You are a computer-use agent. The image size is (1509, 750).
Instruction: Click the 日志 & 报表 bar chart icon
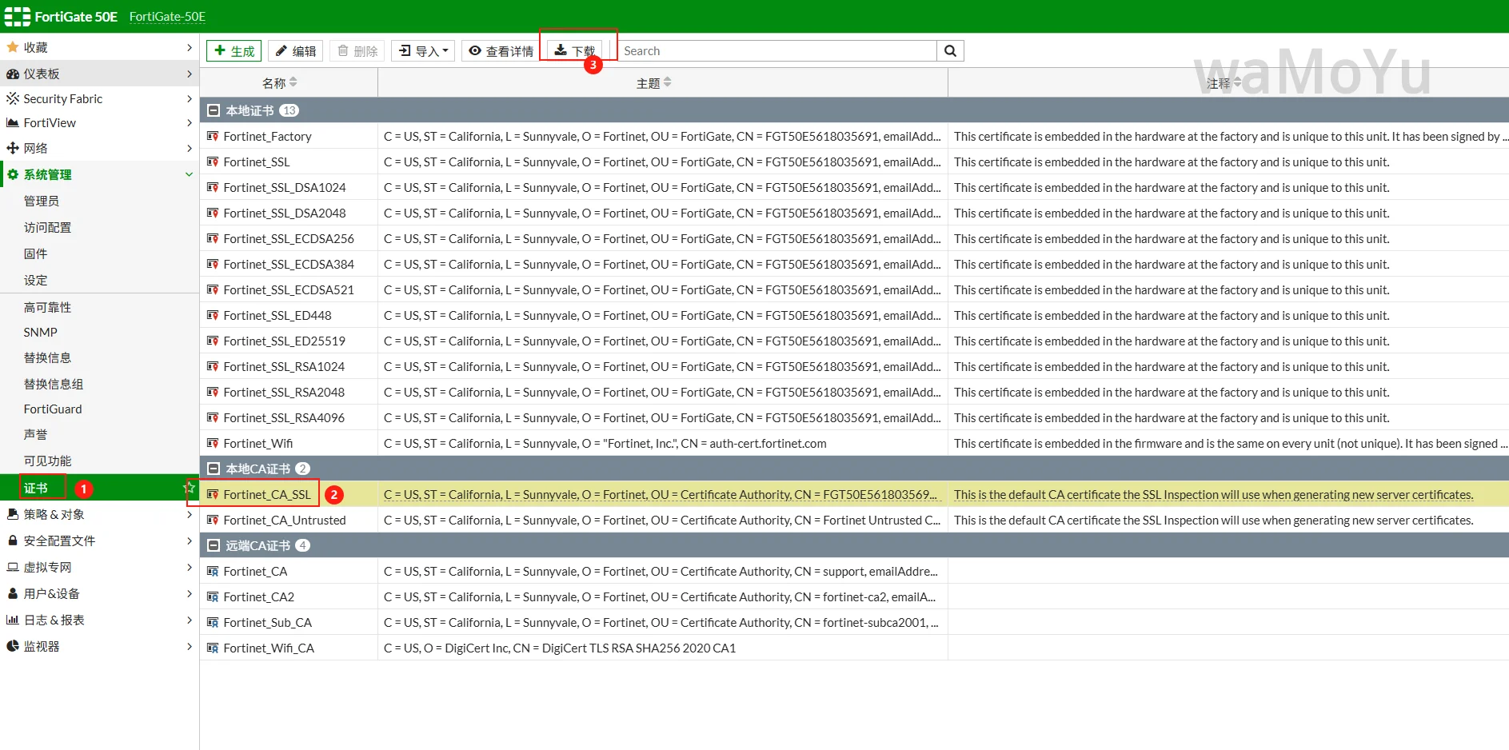tap(13, 620)
